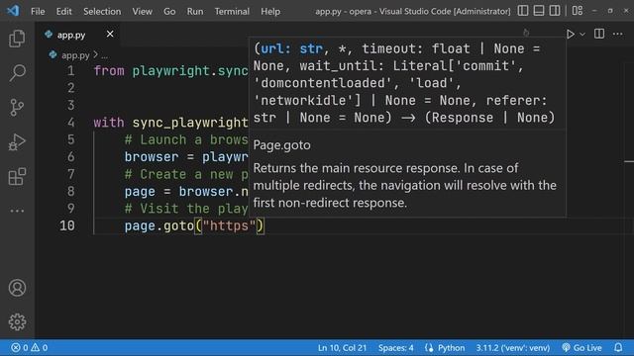Open Customize Layout options
Screen dimensions: 634x356
(x=578, y=11)
